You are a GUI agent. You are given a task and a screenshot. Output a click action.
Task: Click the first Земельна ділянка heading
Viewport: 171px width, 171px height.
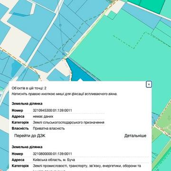tap(27, 104)
